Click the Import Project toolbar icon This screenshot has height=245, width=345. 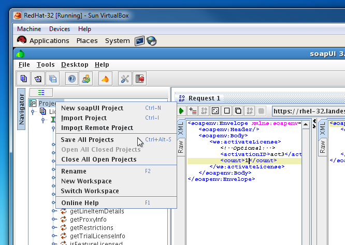click(38, 79)
